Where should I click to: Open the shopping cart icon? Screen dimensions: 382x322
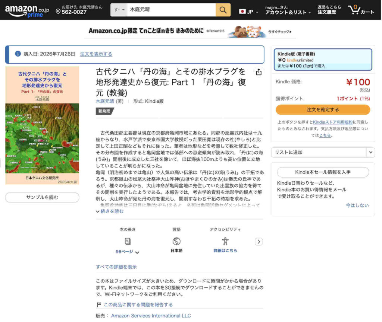click(361, 10)
